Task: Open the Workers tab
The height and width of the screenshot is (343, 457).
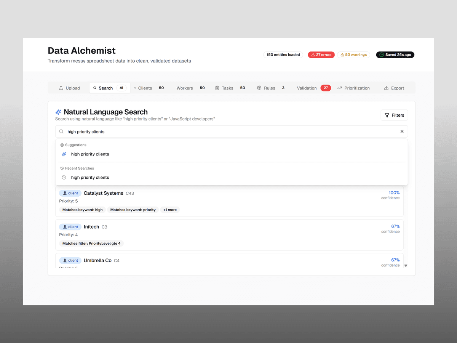Action: click(x=190, y=88)
